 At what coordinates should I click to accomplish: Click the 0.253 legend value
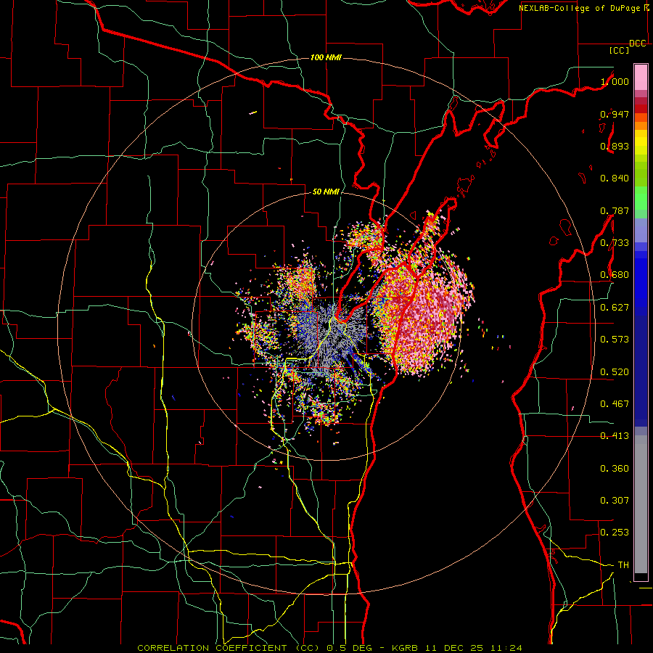pos(615,533)
